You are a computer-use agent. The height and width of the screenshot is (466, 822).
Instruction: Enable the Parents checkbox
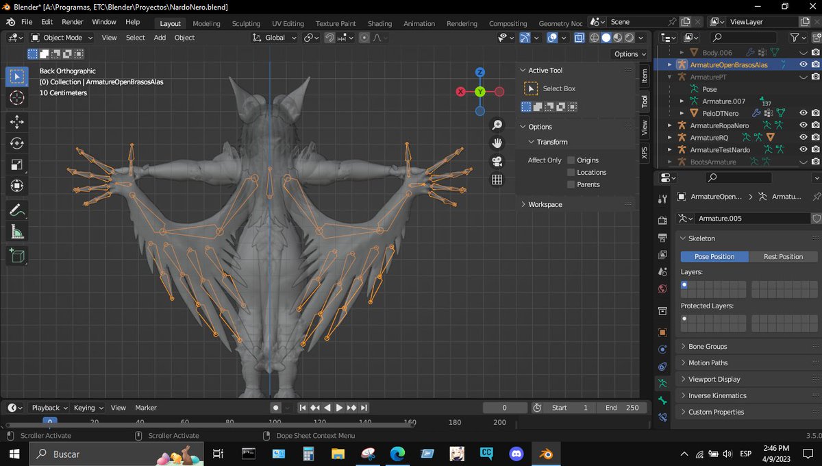571,184
